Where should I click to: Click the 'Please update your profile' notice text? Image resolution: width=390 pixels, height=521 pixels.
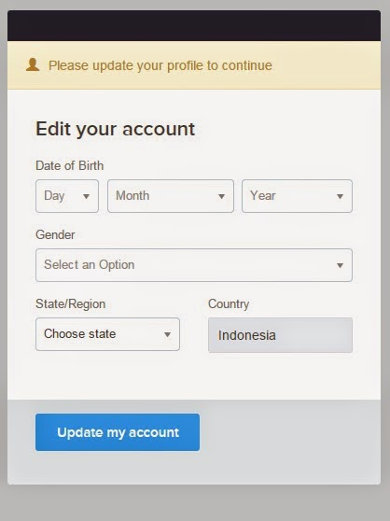(160, 65)
